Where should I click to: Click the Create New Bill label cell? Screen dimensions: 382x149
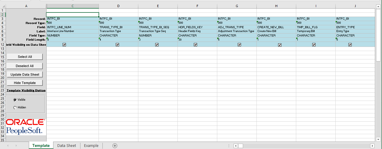coord(276,31)
